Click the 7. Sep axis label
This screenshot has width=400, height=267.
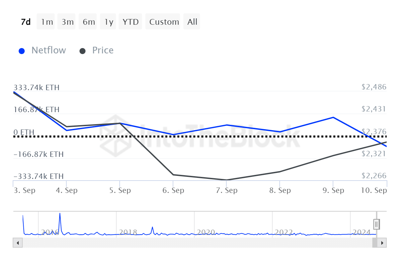point(226,191)
